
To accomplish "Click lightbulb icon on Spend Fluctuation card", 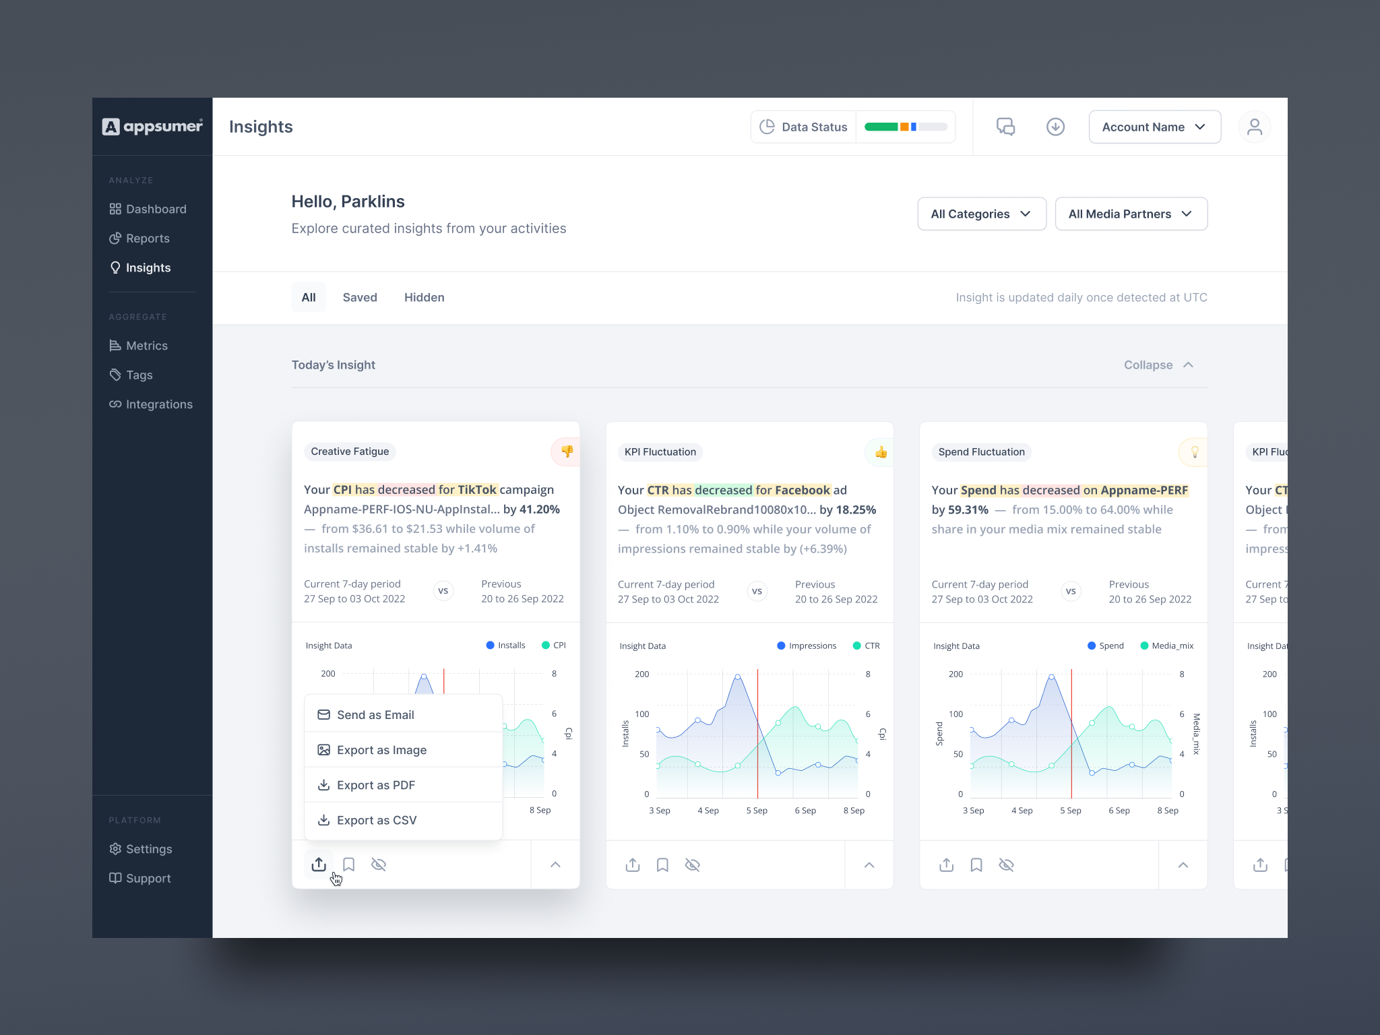I will tap(1194, 452).
